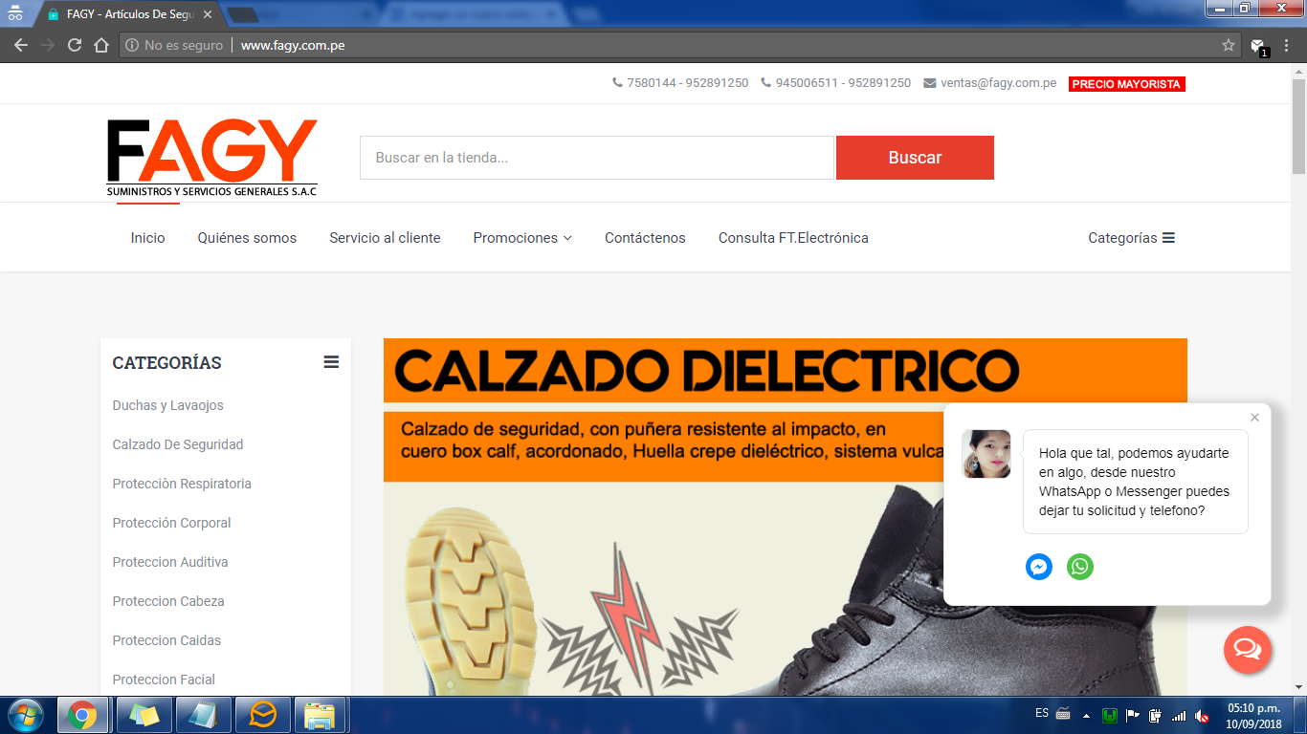Click the ventas@fagy.com.pe email link

[x=989, y=83]
